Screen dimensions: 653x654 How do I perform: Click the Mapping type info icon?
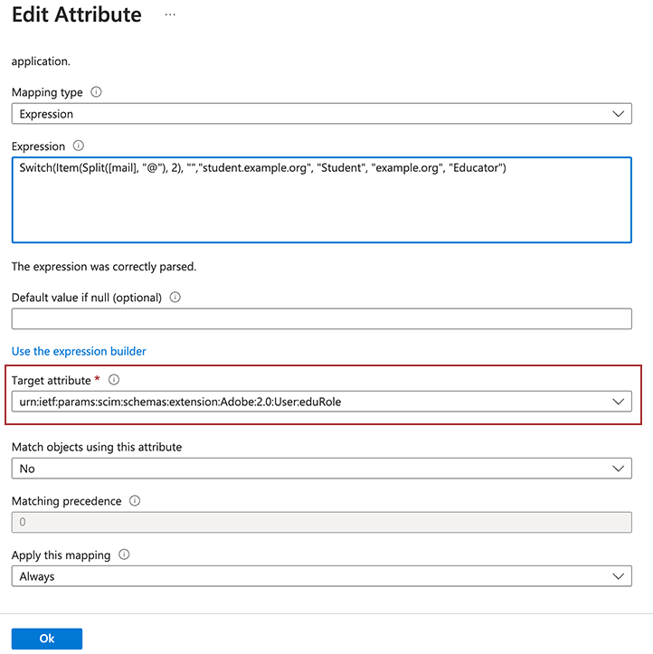click(x=97, y=92)
